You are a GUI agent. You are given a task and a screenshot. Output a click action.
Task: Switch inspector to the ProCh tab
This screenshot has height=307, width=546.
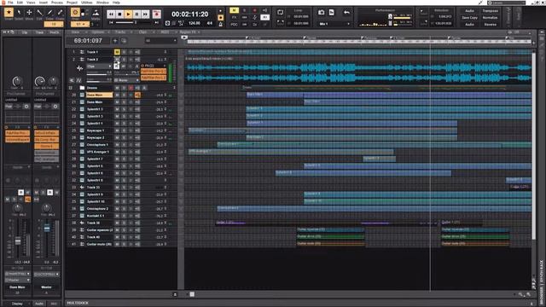click(x=54, y=32)
